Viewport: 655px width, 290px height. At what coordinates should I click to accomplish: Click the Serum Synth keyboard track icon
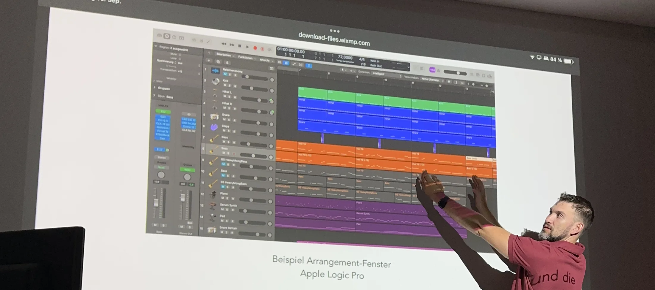click(212, 206)
